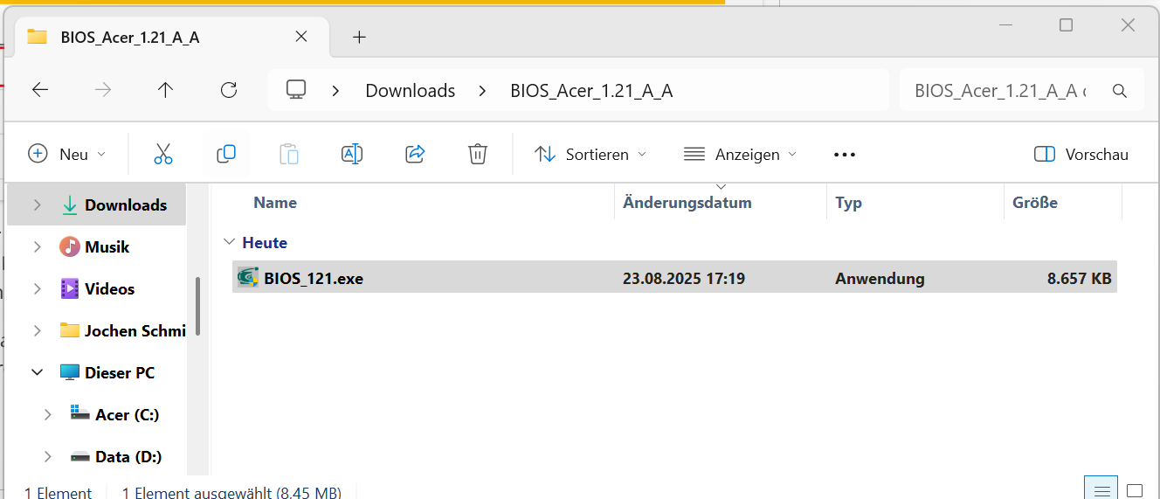Expand the Musik tree node
Image resolution: width=1160 pixels, height=499 pixels.
37,247
